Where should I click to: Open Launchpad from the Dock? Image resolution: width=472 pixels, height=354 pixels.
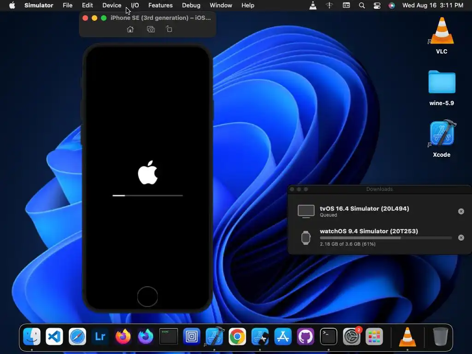point(374,336)
